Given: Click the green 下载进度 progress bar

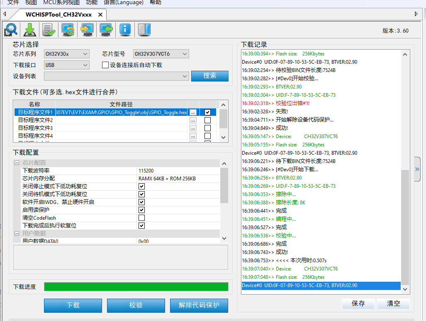Looking at the screenshot, I should coord(136,287).
